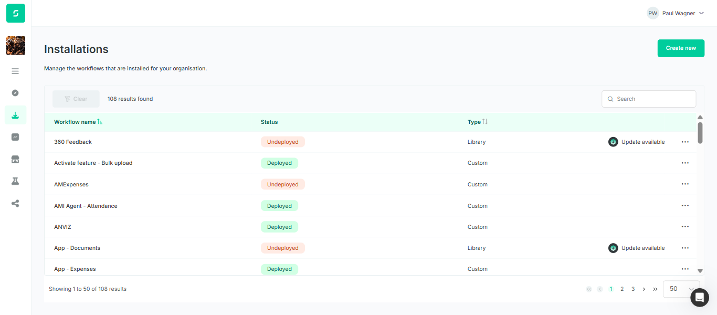Click Library type in 360 Feedback row

tap(477, 142)
